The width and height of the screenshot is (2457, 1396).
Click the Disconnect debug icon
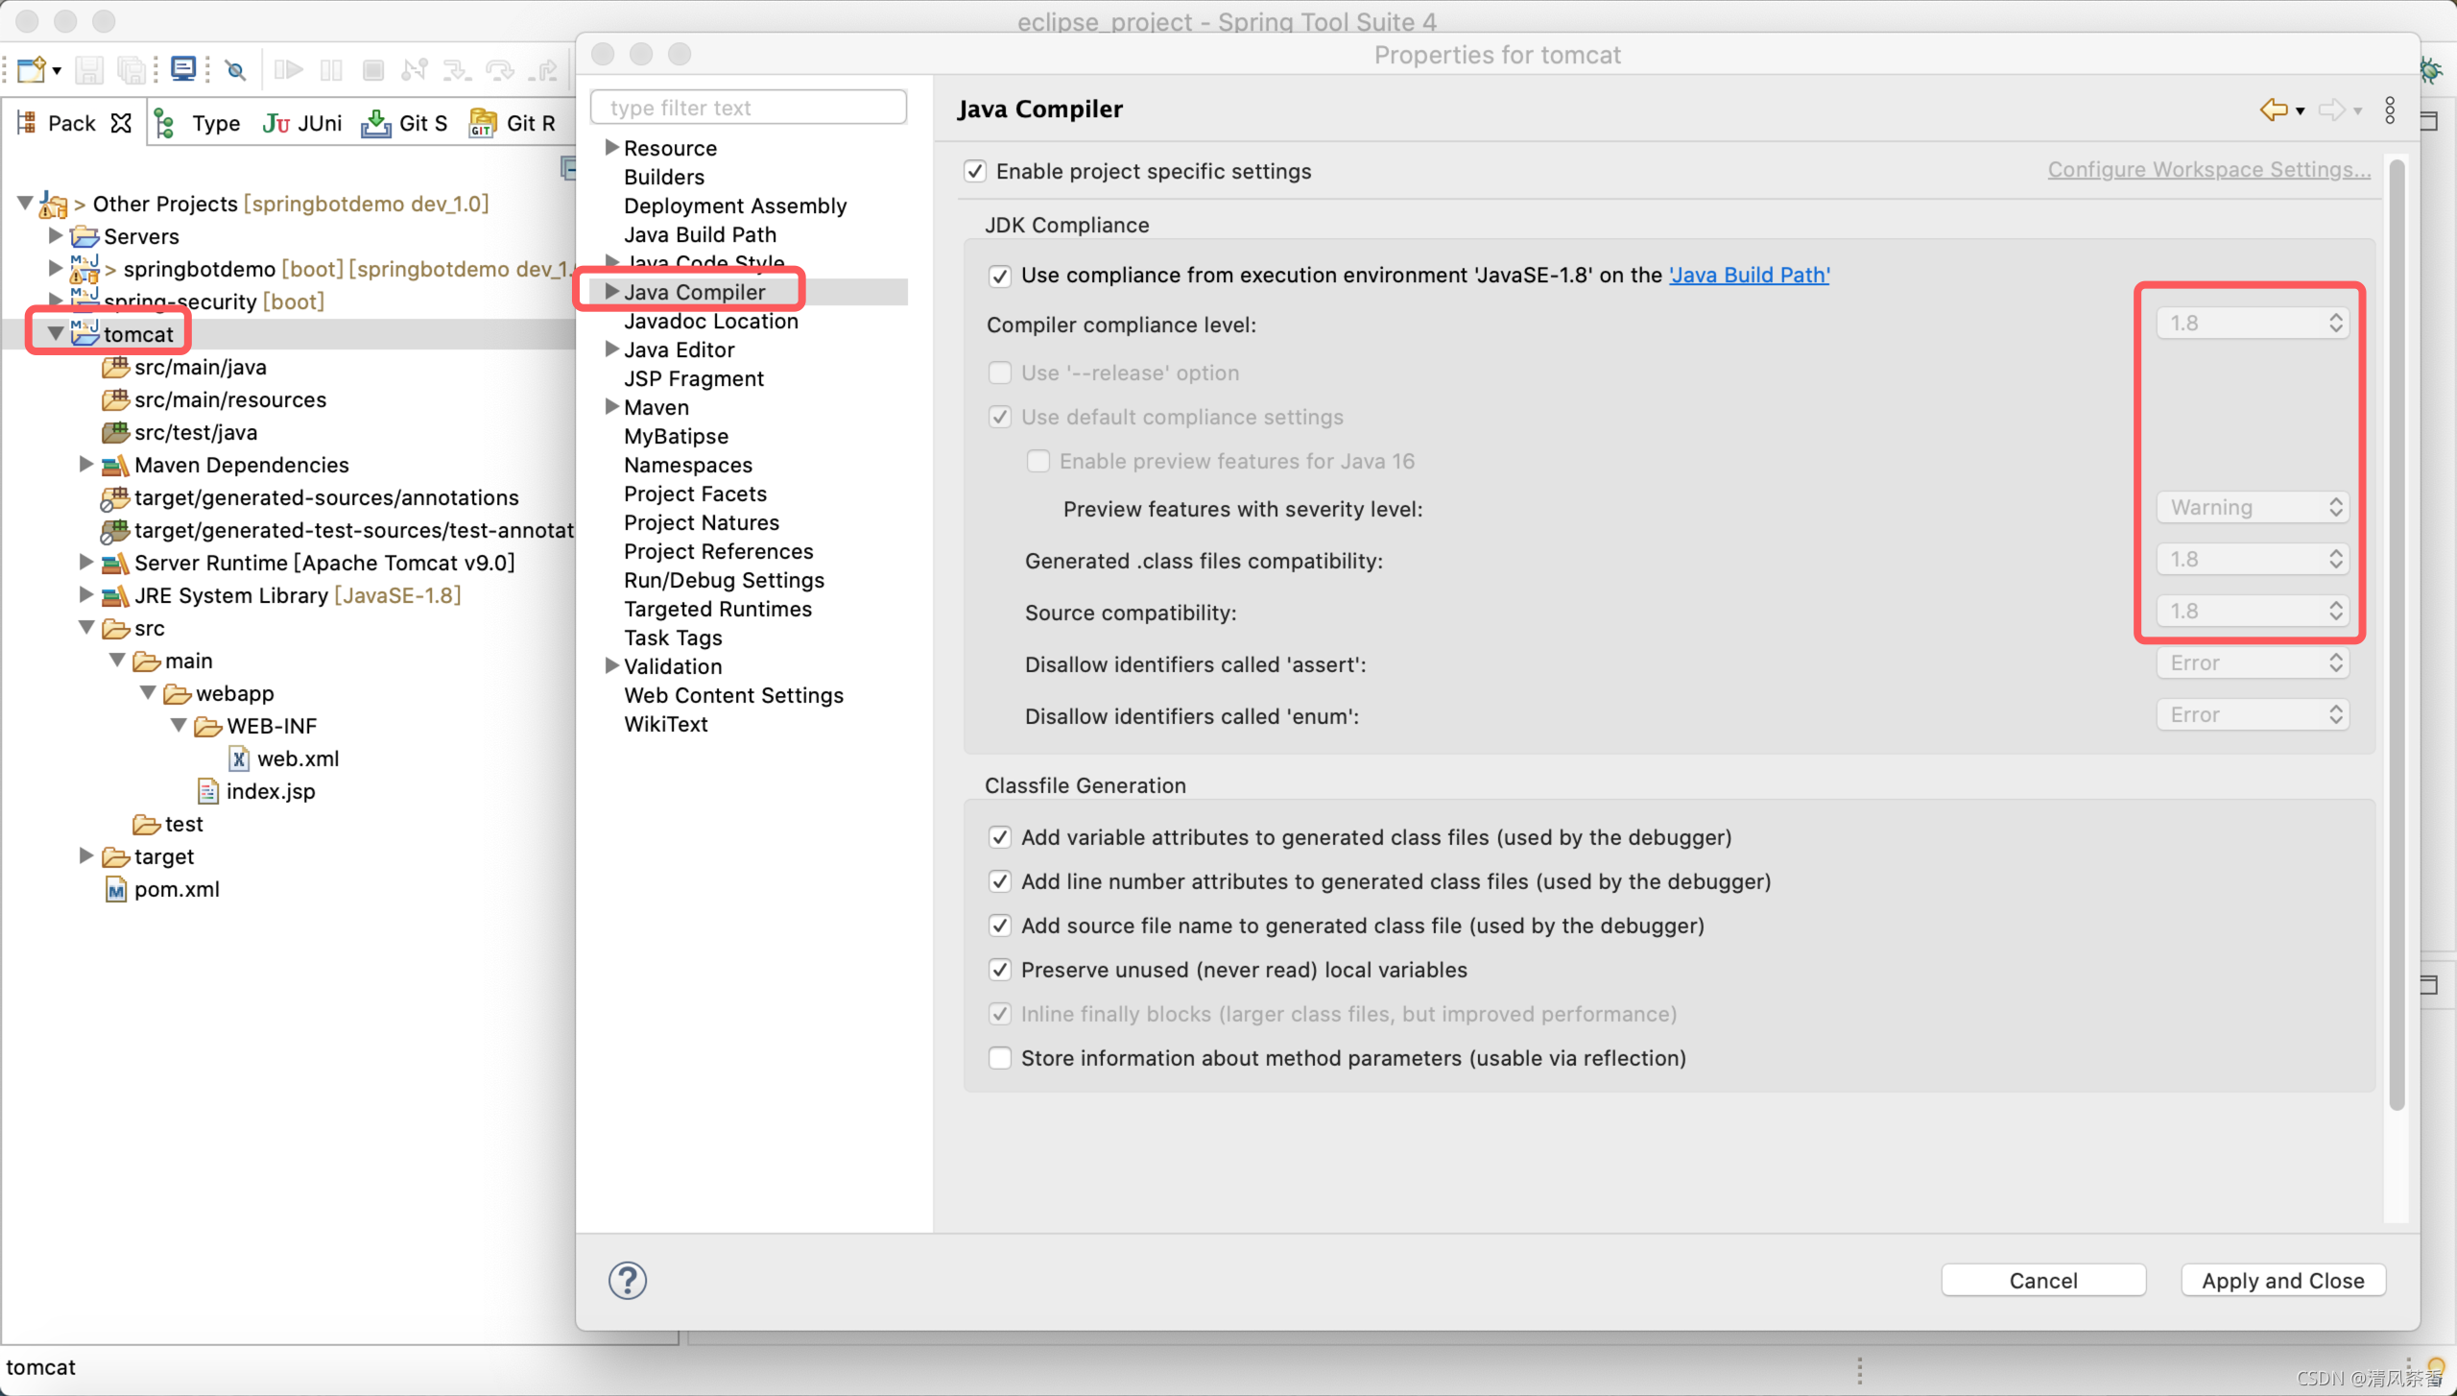415,70
